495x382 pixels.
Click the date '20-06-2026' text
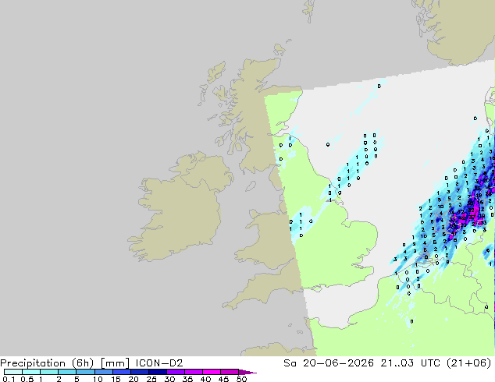tap(338, 363)
